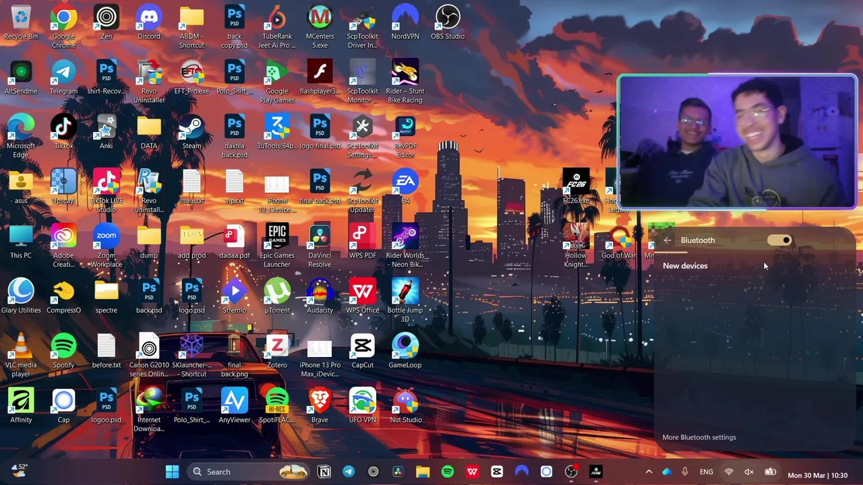Open More Bluetooth settings link
This screenshot has width=863, height=485.
pyautogui.click(x=699, y=437)
